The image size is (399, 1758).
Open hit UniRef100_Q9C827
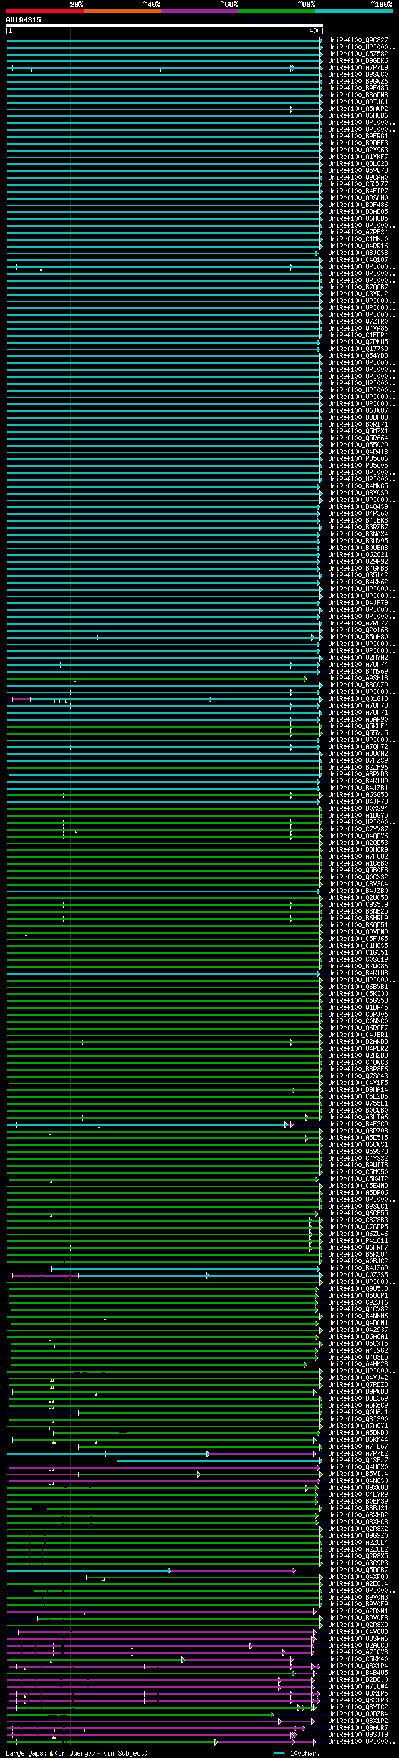(x=358, y=41)
